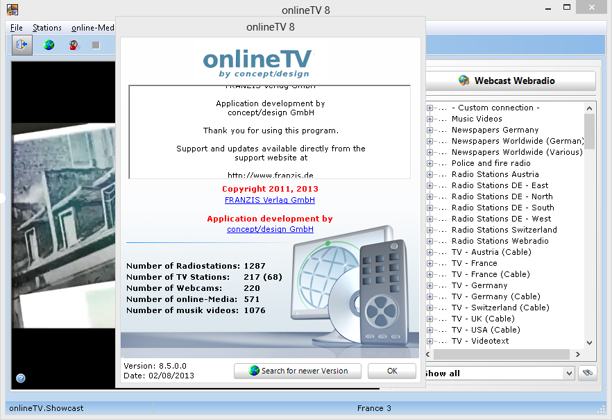Click the onlineTV app icon in title bar
The width and height of the screenshot is (612, 420).
coord(12,9)
